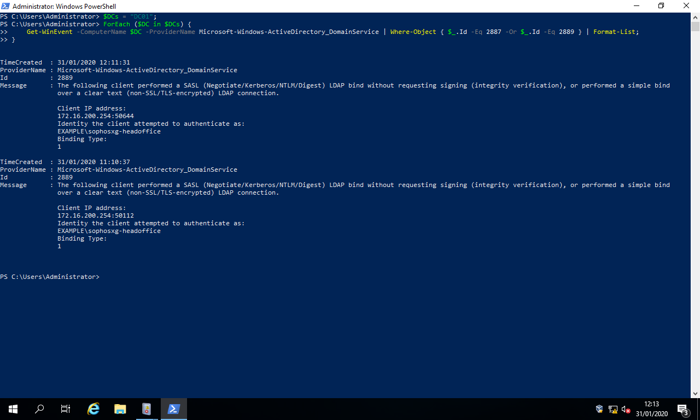The height and width of the screenshot is (420, 700).
Task: Open Task View from the taskbar
Action: pyautogui.click(x=65, y=409)
